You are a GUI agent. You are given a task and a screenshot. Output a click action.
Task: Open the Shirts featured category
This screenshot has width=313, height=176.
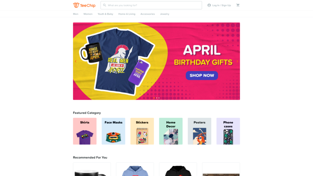pyautogui.click(x=85, y=131)
